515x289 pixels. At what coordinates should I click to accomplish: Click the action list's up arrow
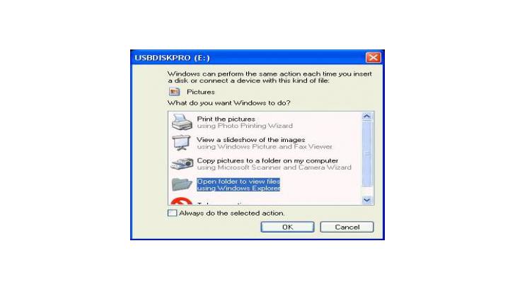click(x=367, y=117)
